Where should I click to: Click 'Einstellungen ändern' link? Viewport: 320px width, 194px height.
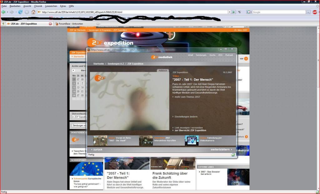pyautogui.click(x=186, y=117)
